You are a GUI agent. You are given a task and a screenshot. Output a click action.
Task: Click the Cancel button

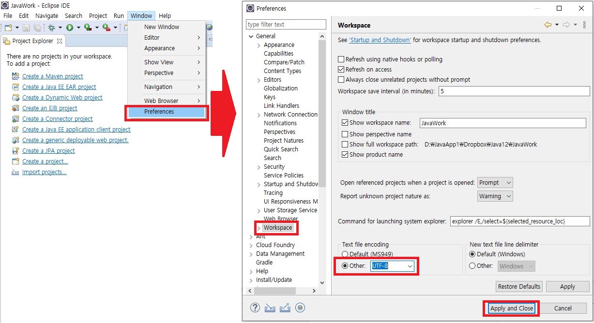563,308
